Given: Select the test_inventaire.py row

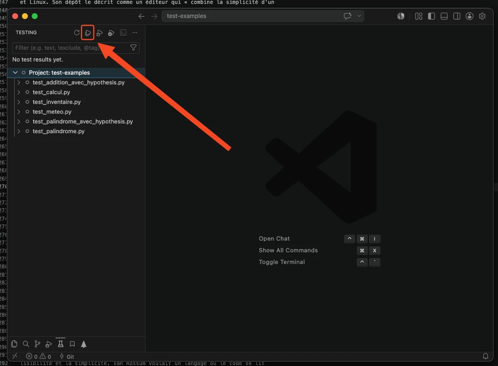Looking at the screenshot, I should pyautogui.click(x=76, y=102).
